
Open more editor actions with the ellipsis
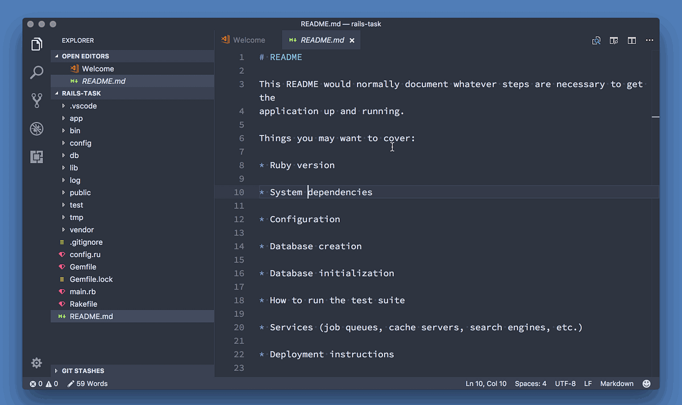click(650, 40)
